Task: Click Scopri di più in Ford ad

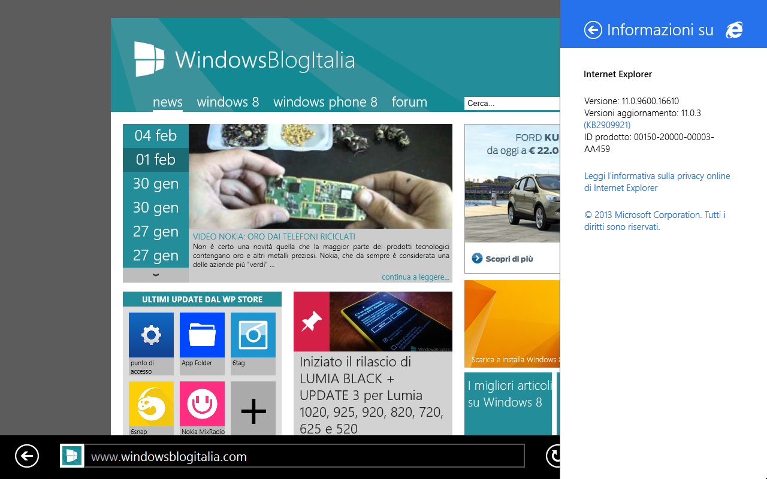Action: point(509,259)
